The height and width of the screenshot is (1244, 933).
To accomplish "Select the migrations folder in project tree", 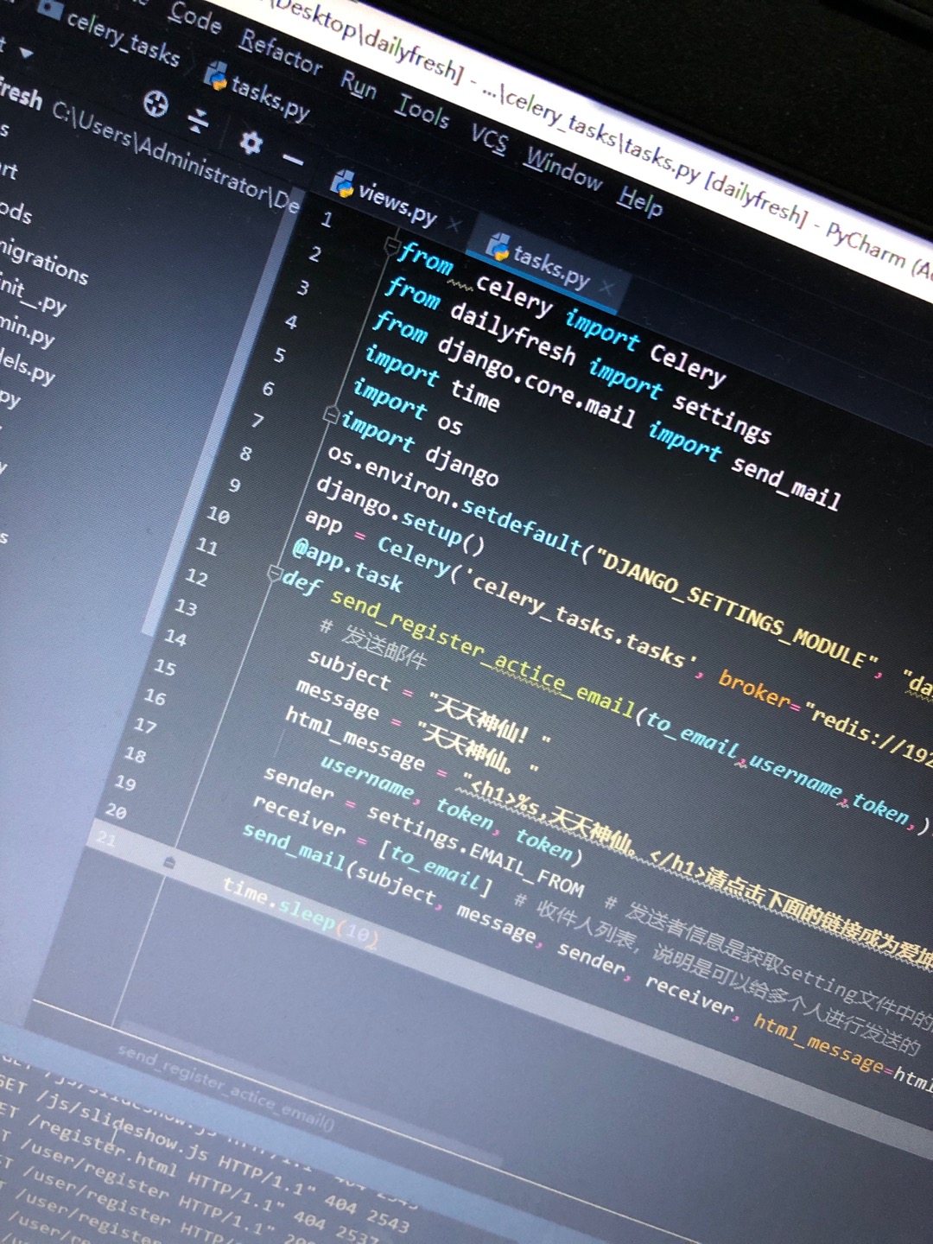I will [43, 260].
